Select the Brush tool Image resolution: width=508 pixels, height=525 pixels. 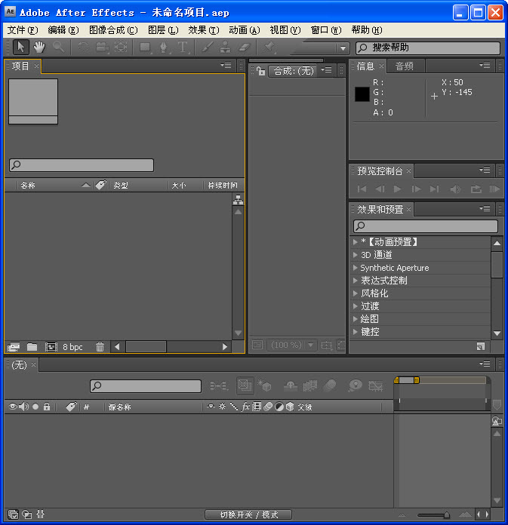click(207, 48)
